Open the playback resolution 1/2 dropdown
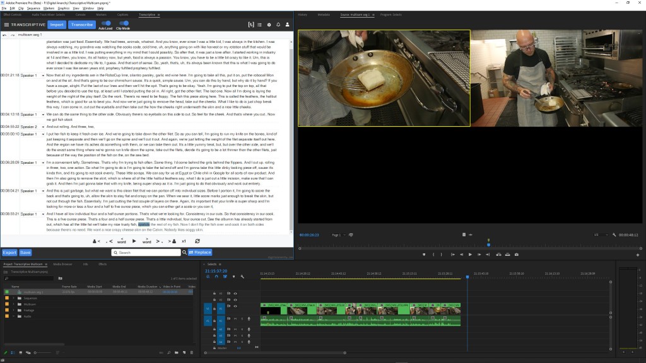646x363 pixels. [x=601, y=234]
